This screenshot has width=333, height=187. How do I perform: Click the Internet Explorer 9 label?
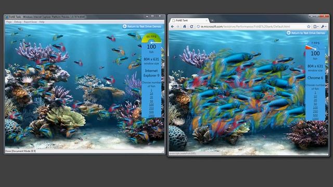(x=151, y=73)
